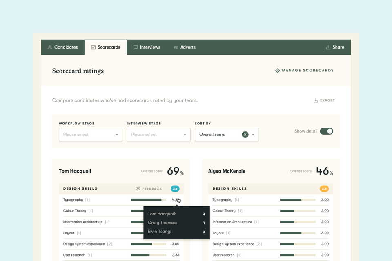This screenshot has height=261, width=392.
Task: Click Tom's Typography rating bar
Action: (x=148, y=200)
